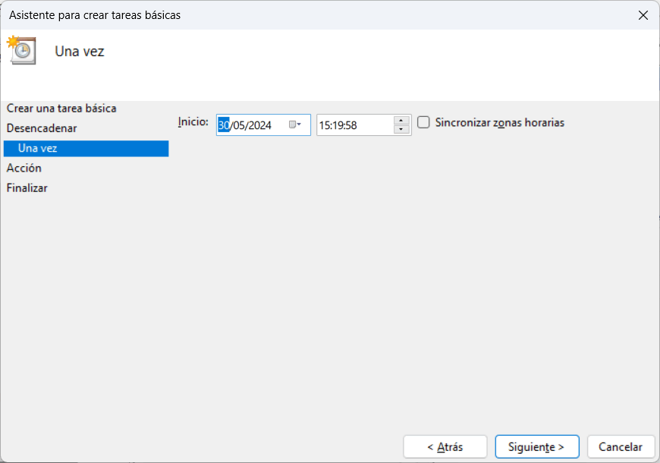Screen dimensions: 660x463
Task: Click the month 05 in the start date
Action: click(239, 125)
